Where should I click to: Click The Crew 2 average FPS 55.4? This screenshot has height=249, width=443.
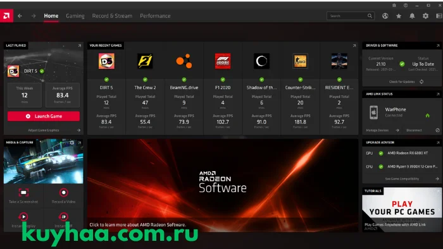[x=145, y=122]
